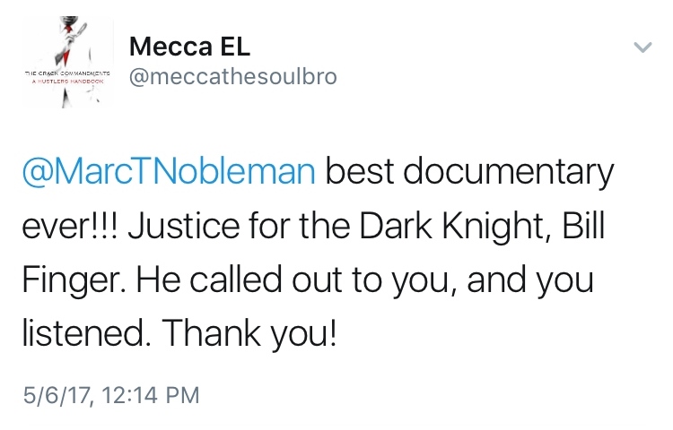Visit the @meccathesoulbro handle
This screenshot has height=430, width=673.
(x=233, y=77)
